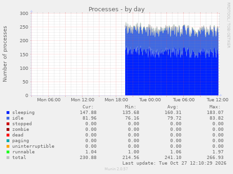Click runnable current value 1.04
This screenshot has width=233, height=174.
(91, 152)
